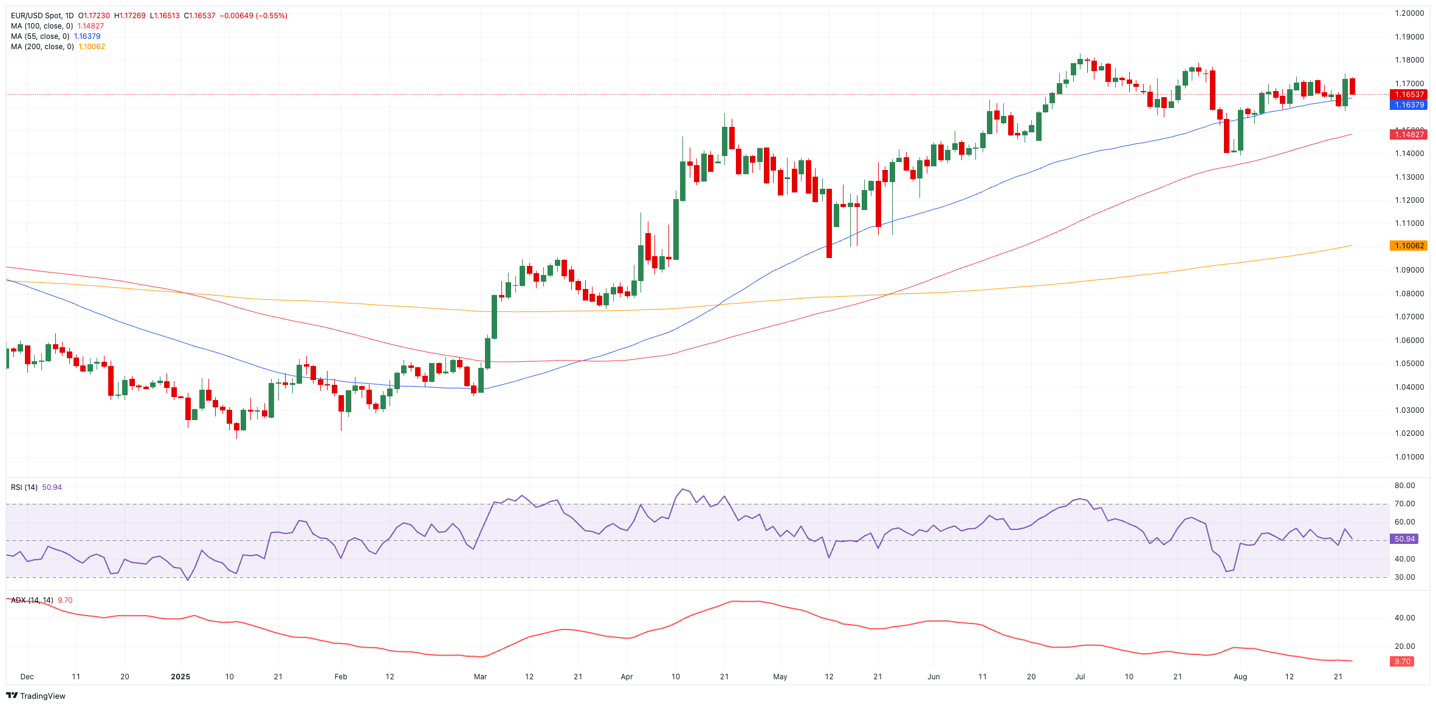Click the blue 1.16379 MA price tag
The image size is (1436, 706).
click(x=1408, y=105)
